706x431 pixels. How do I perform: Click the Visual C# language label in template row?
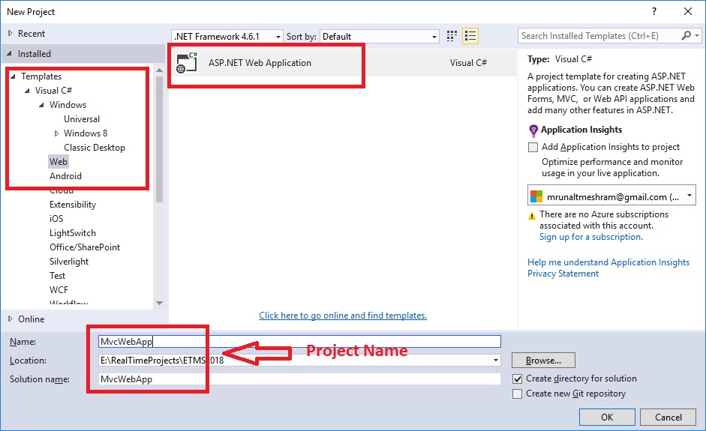point(468,63)
